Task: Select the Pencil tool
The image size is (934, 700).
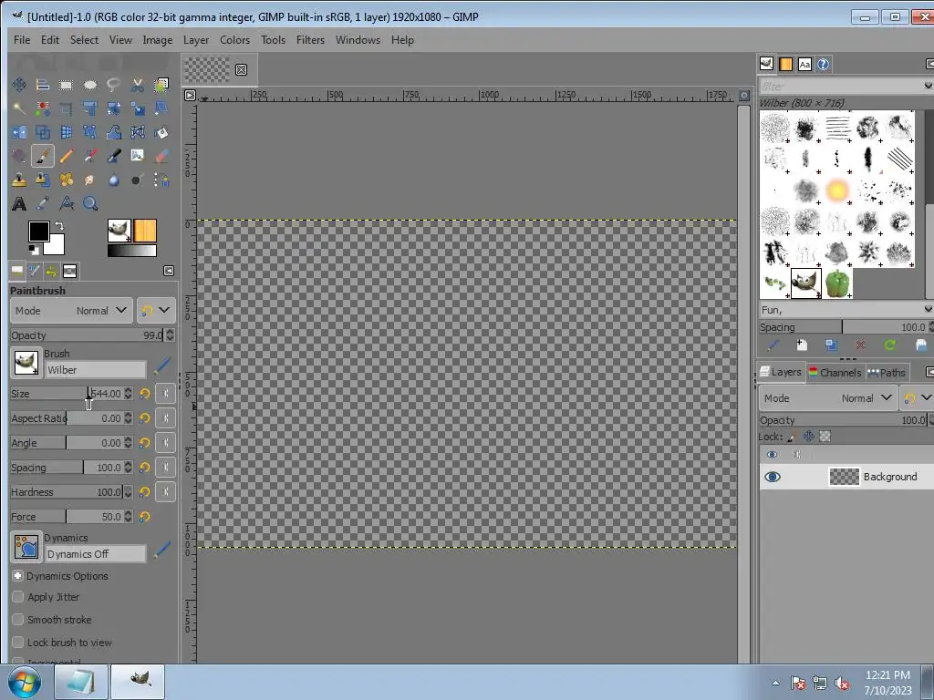Action: (66, 156)
